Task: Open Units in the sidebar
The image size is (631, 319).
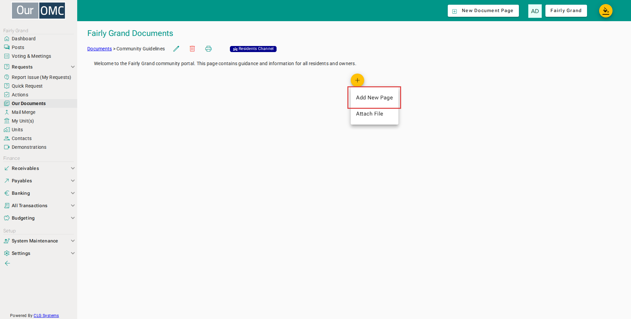Action: pyautogui.click(x=17, y=130)
